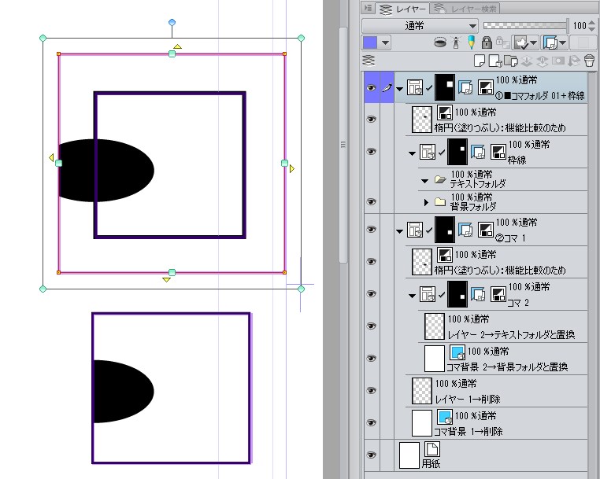Click the コマ 2 layer mask thumbnail
Image resolution: width=600 pixels, height=479 pixels.
pyautogui.click(x=456, y=296)
